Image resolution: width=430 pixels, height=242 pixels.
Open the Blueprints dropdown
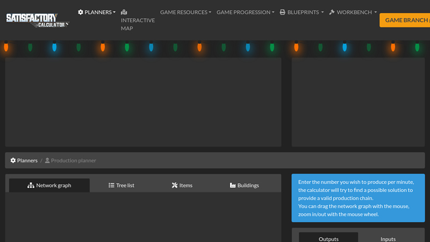[x=302, y=12]
